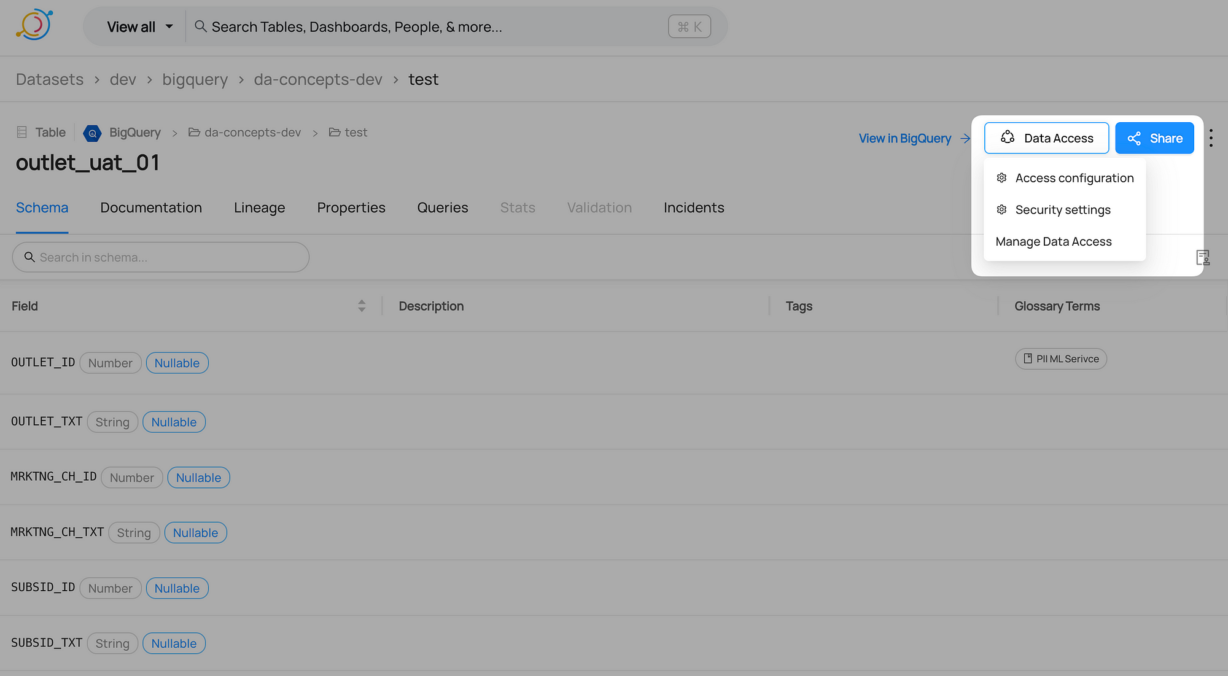Select the MRKTNG_CH_TXT field
This screenshot has width=1228, height=676.
click(57, 532)
